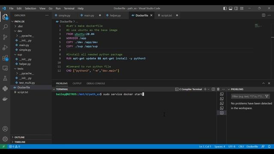Open the Selection menu
This screenshot has width=274, height=154.
30,9
